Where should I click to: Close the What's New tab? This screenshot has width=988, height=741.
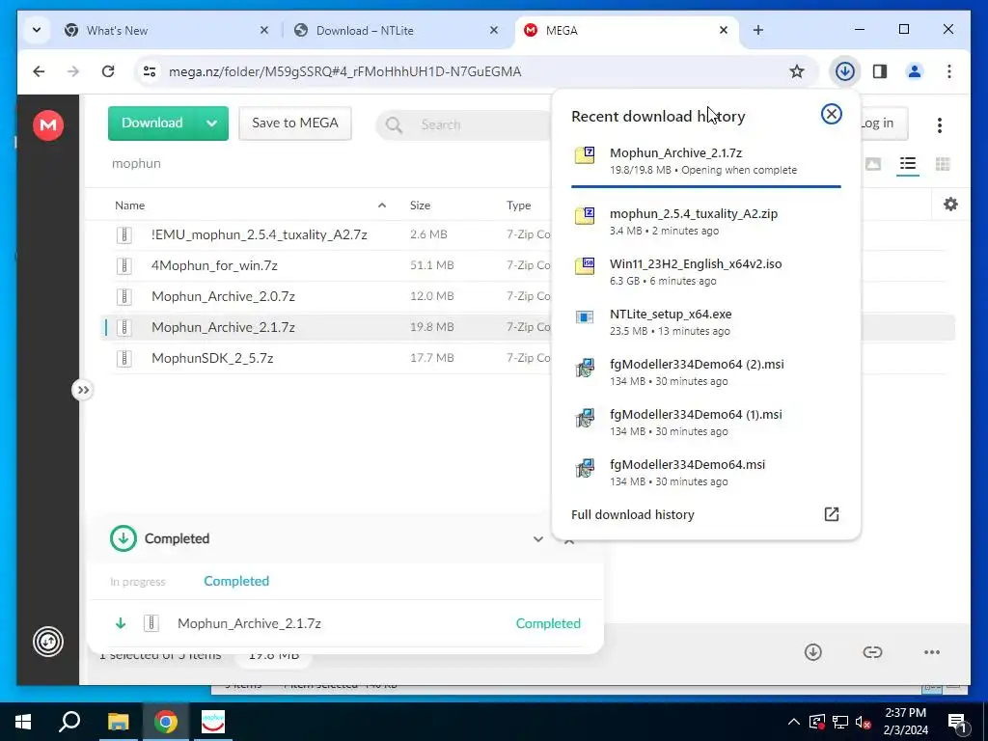click(264, 30)
